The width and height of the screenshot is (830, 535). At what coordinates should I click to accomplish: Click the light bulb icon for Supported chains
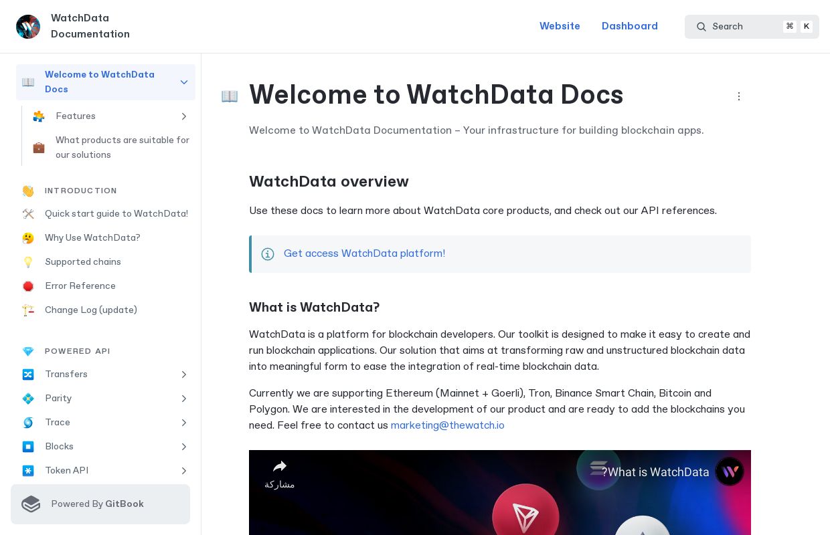click(28, 262)
